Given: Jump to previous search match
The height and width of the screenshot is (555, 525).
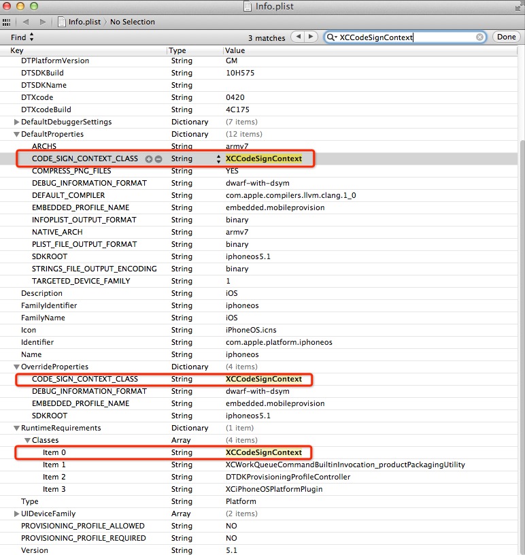Looking at the screenshot, I should pyautogui.click(x=297, y=37).
